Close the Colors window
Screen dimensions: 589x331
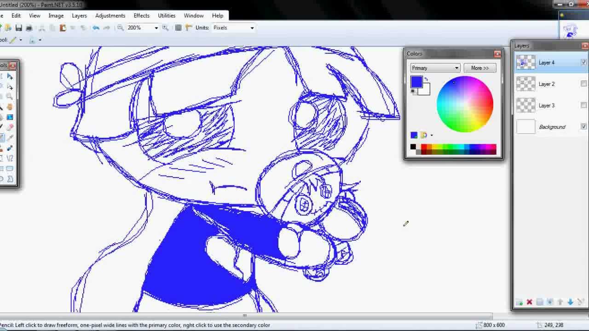497,54
